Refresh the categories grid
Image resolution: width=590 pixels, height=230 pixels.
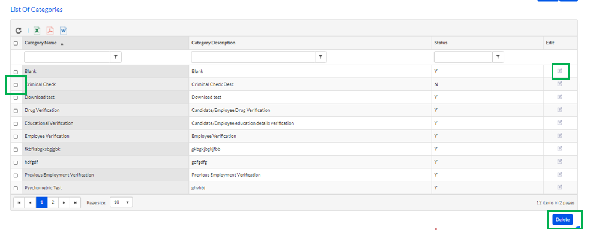18,31
